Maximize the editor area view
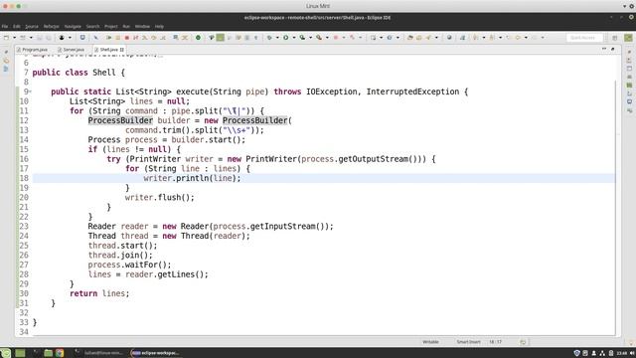Image resolution: width=636 pixels, height=358 pixels. tap(613, 49)
